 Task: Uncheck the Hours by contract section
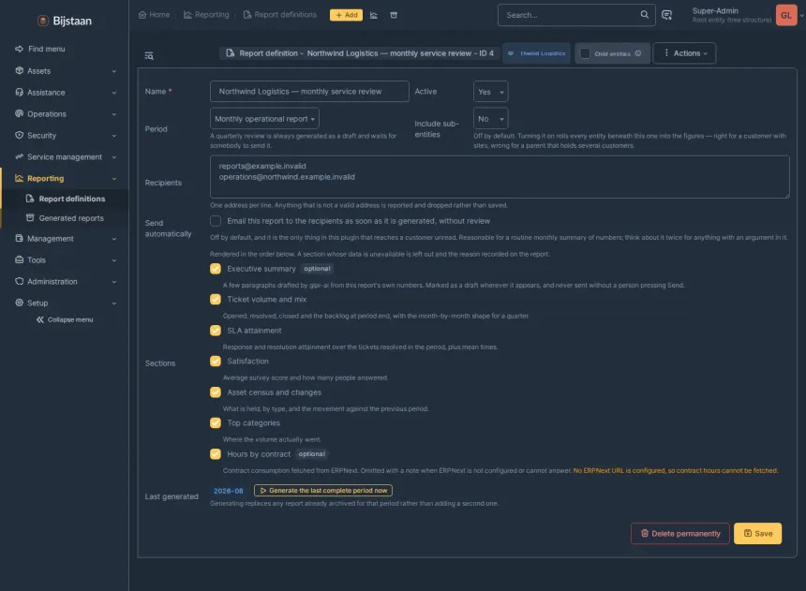click(216, 453)
